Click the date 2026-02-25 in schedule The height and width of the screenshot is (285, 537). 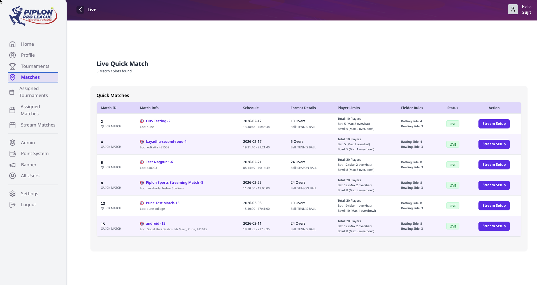click(x=252, y=183)
